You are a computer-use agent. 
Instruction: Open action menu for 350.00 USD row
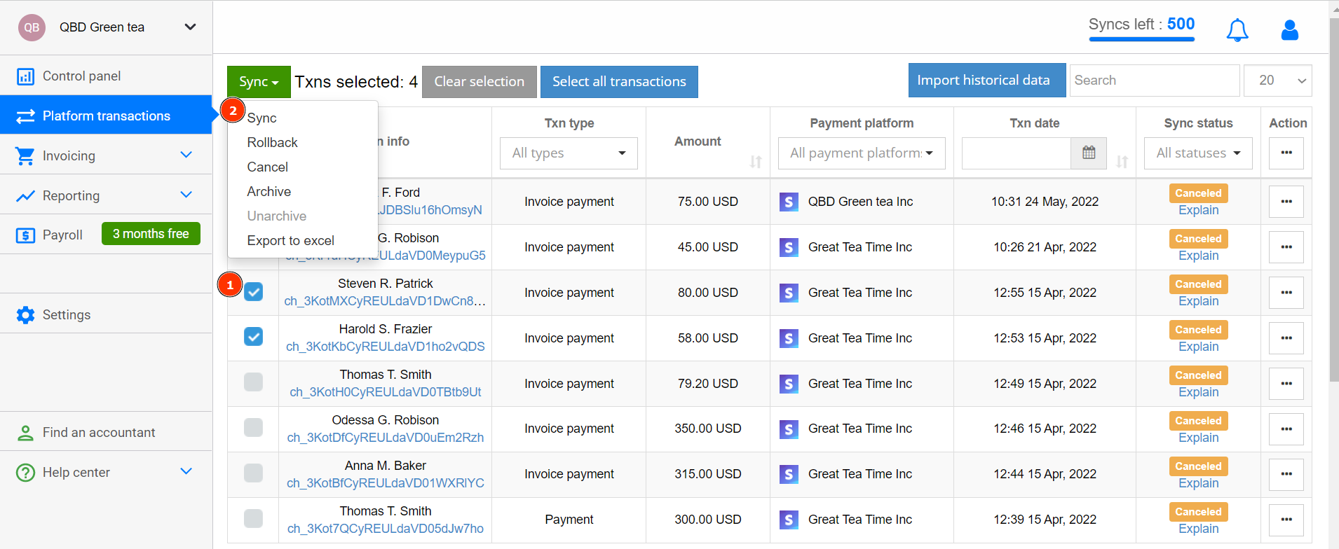pyautogui.click(x=1286, y=429)
